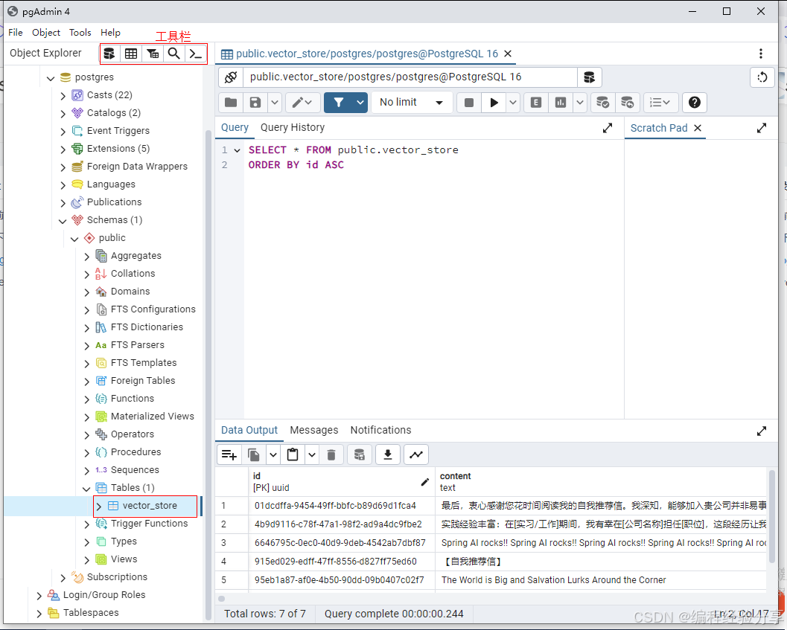Download results as CSV icon

click(x=387, y=454)
